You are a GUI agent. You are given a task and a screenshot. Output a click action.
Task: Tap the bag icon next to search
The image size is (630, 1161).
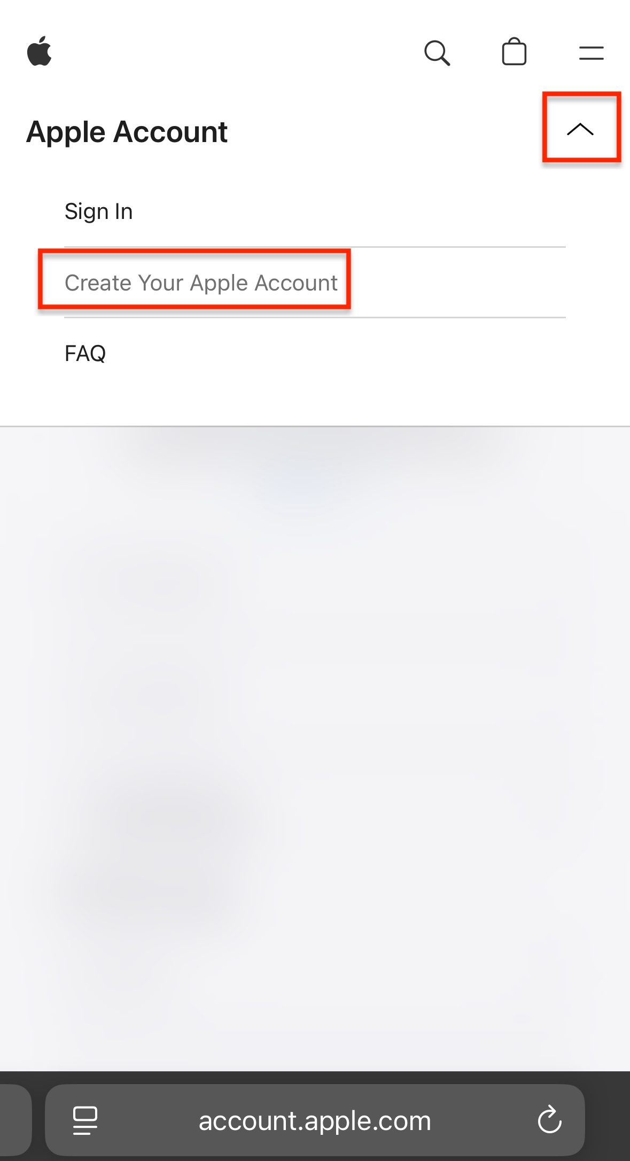tap(514, 52)
